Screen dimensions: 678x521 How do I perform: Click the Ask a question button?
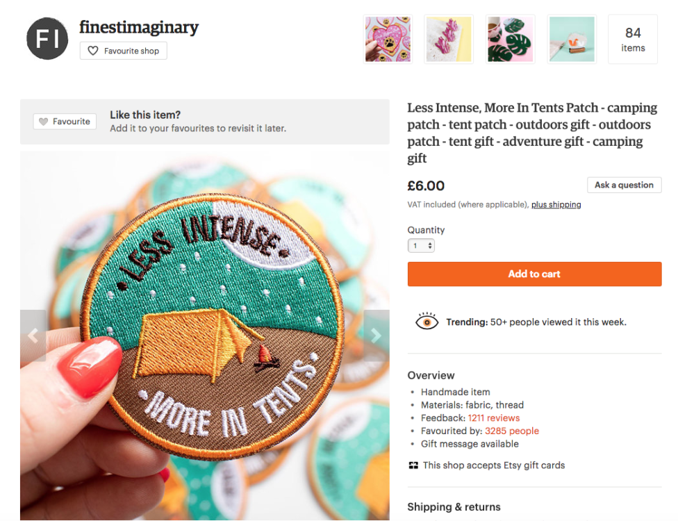click(624, 185)
